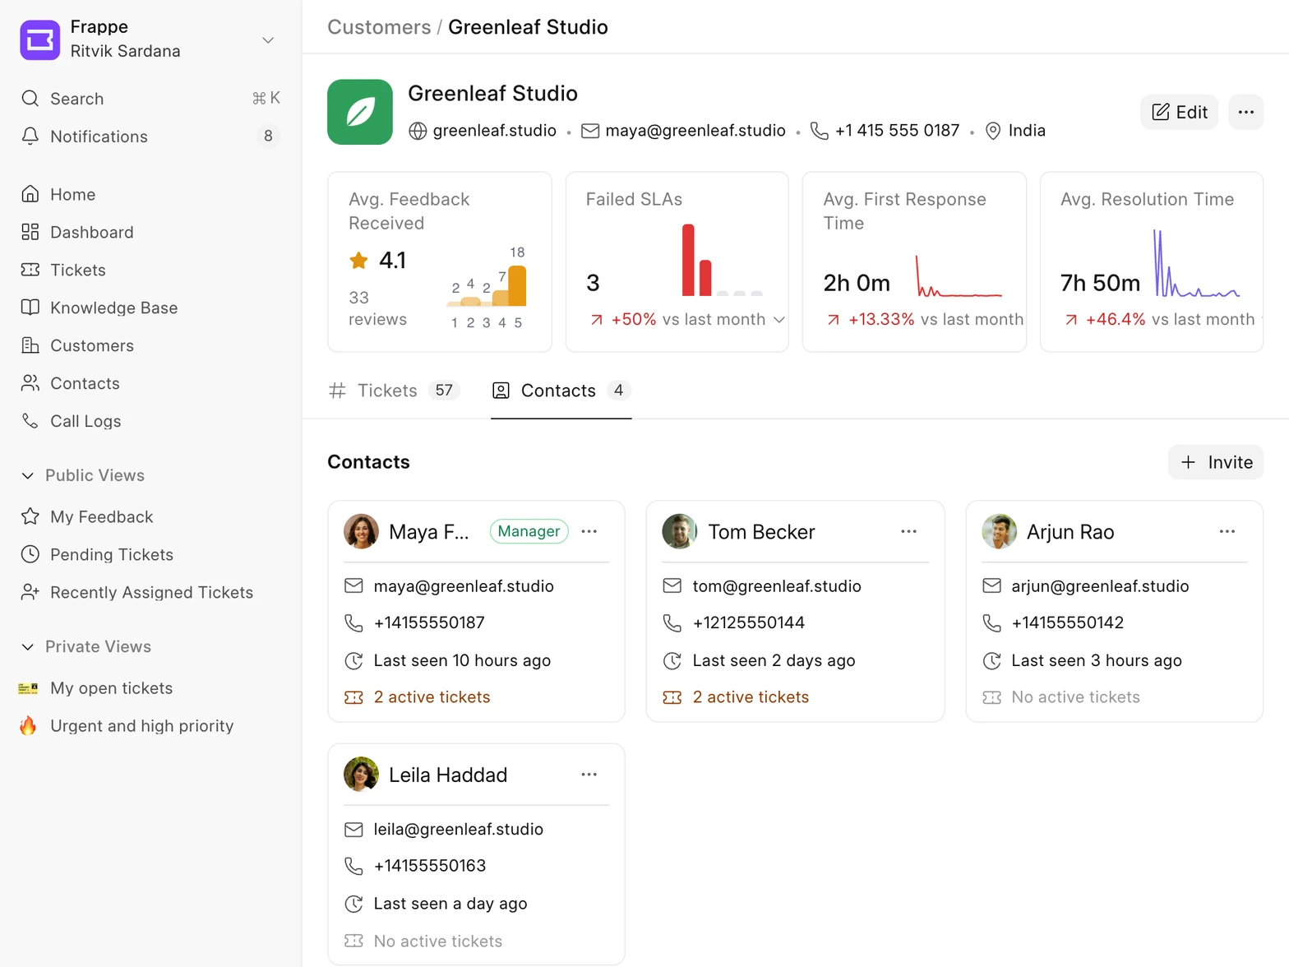Open Arjun Rao's three-dot menu
This screenshot has height=967, width=1289.
[x=1227, y=531]
